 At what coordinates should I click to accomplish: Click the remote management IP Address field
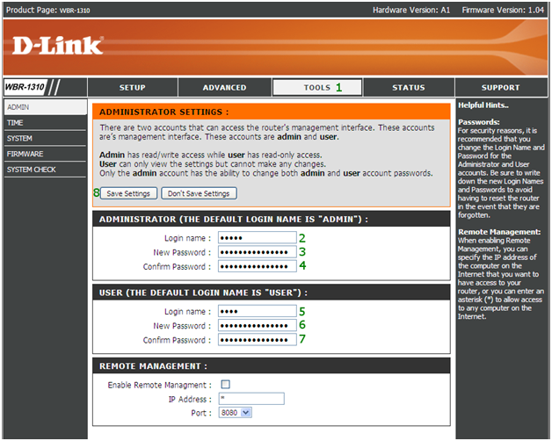pyautogui.click(x=251, y=399)
